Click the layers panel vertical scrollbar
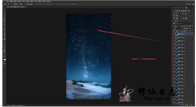 pyautogui.click(x=194, y=59)
